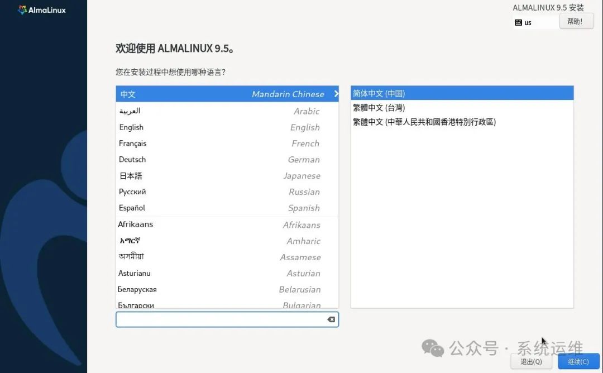The width and height of the screenshot is (603, 373).
Task: Click the arrow chevron on the 中文 row
Action: 336,93
